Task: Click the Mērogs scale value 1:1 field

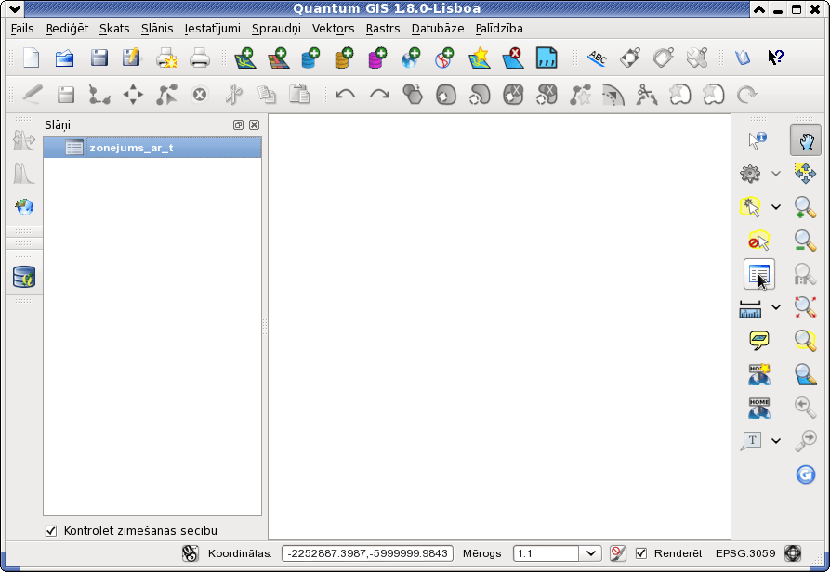Action: pos(546,553)
